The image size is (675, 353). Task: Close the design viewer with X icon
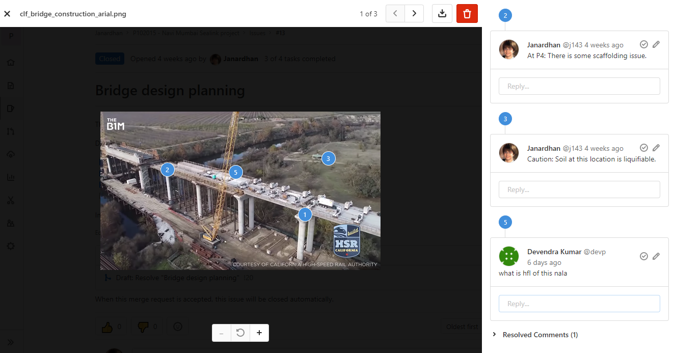[x=7, y=14]
